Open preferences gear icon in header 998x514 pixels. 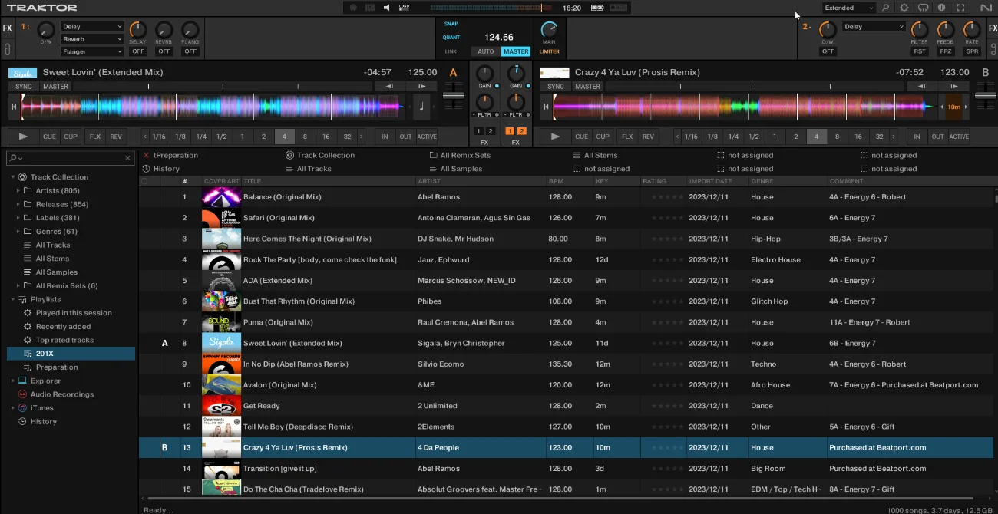pos(904,8)
